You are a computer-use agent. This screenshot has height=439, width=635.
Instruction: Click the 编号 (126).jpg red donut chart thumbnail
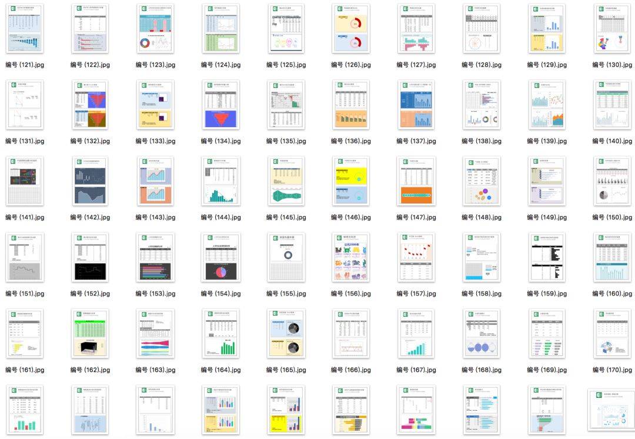[350, 28]
